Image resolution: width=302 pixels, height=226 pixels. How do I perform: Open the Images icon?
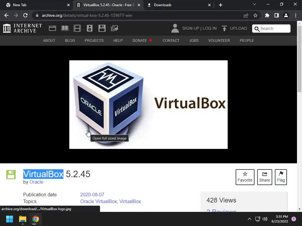tap(114, 28)
